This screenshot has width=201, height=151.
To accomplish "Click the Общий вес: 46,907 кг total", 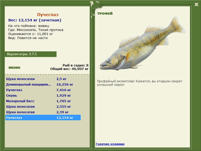I will 69,69.
